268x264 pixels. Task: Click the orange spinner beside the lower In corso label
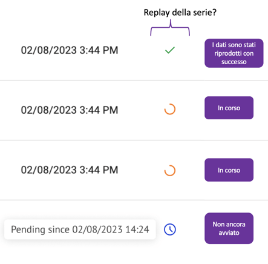tap(170, 171)
